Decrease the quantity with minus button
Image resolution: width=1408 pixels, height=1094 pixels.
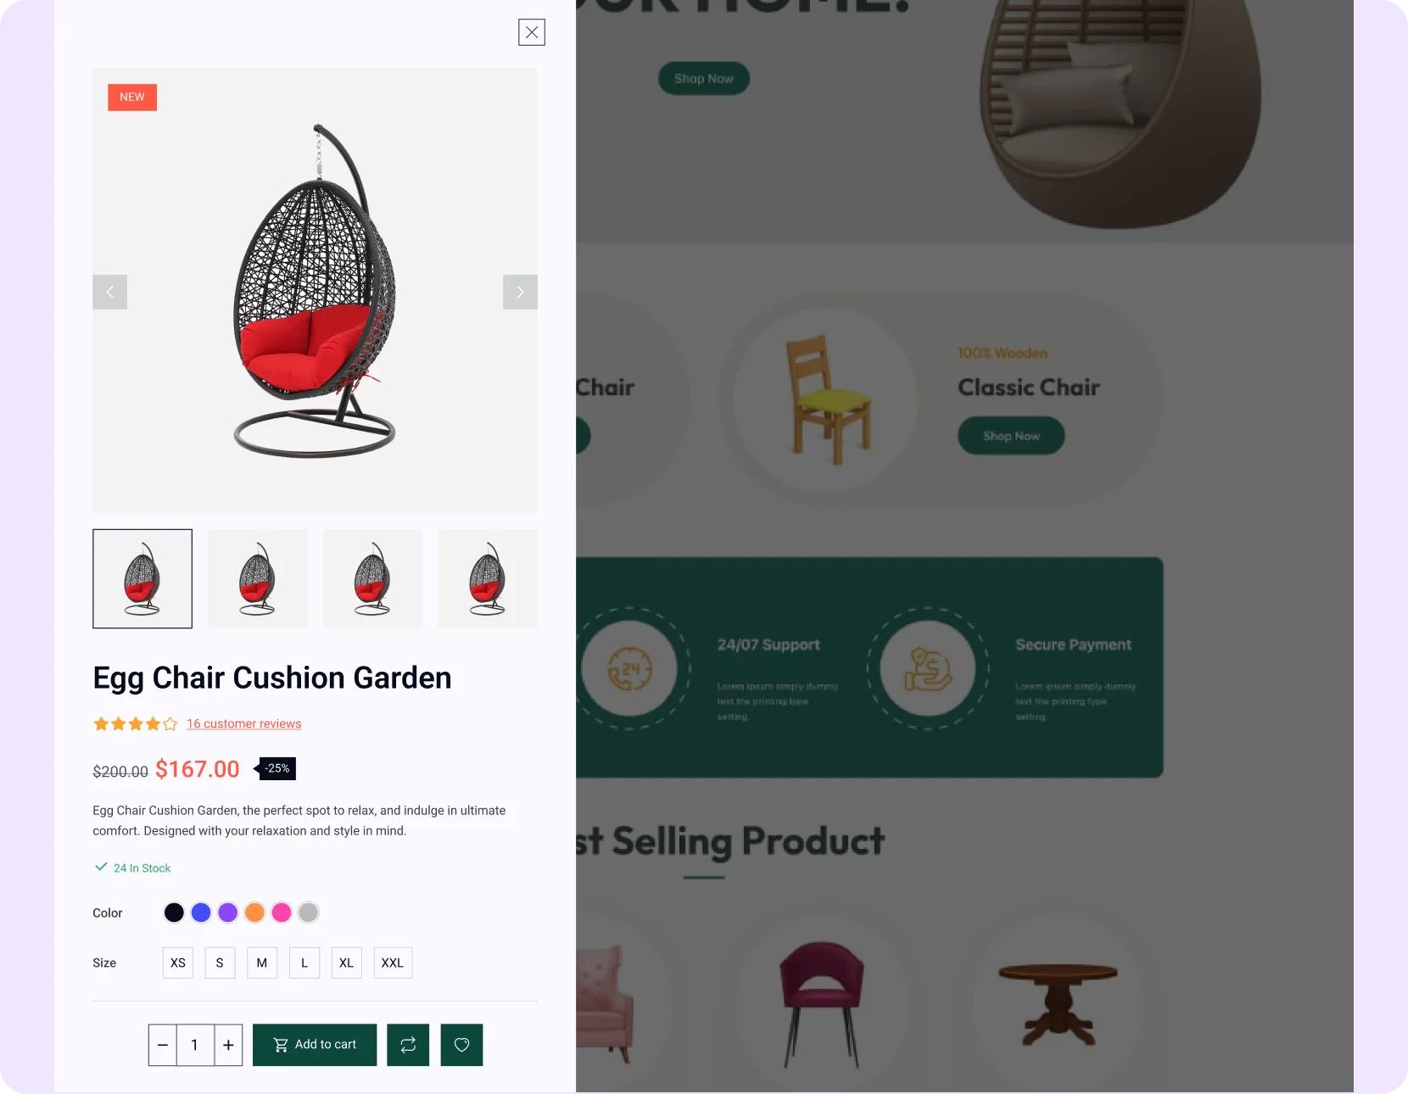(163, 1045)
